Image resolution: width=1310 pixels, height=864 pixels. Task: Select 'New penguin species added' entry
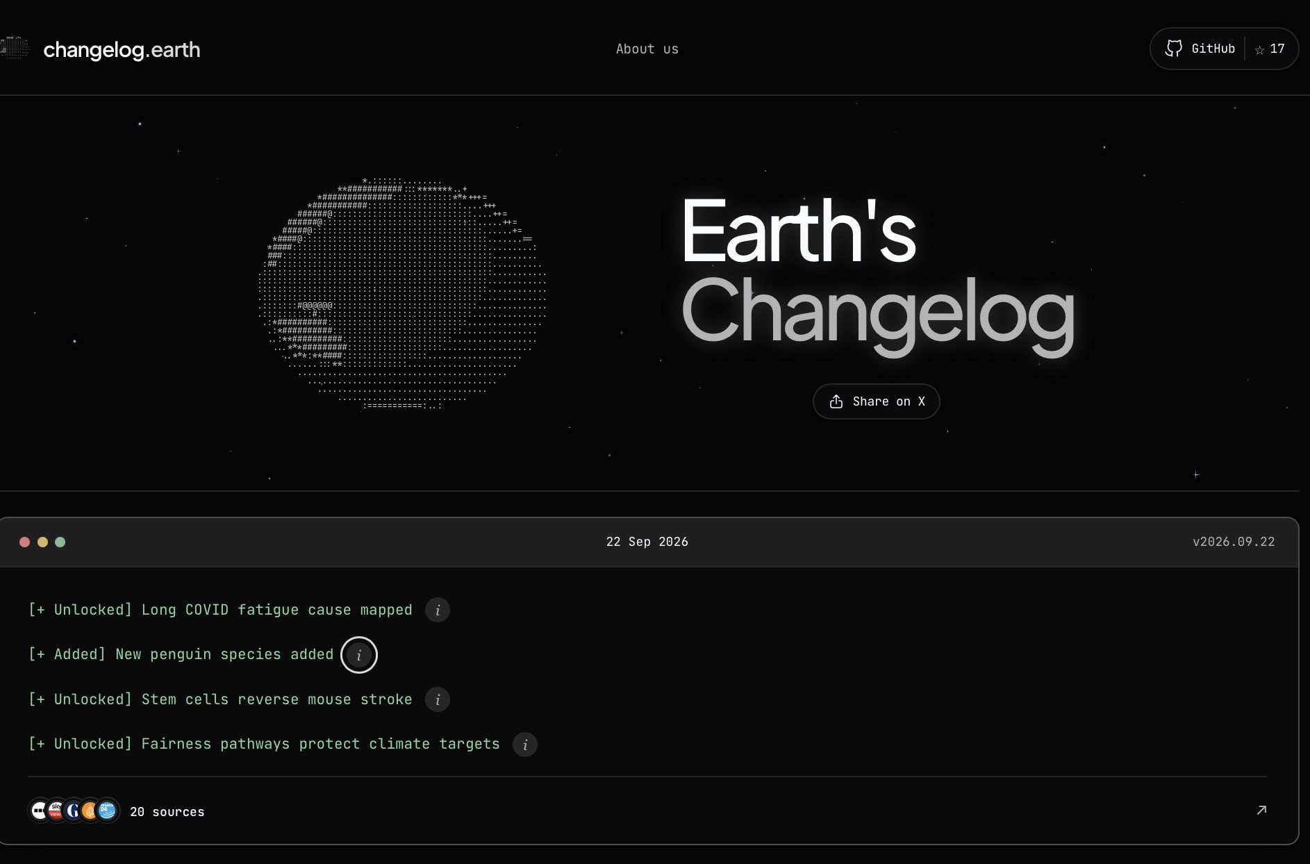[x=181, y=654]
